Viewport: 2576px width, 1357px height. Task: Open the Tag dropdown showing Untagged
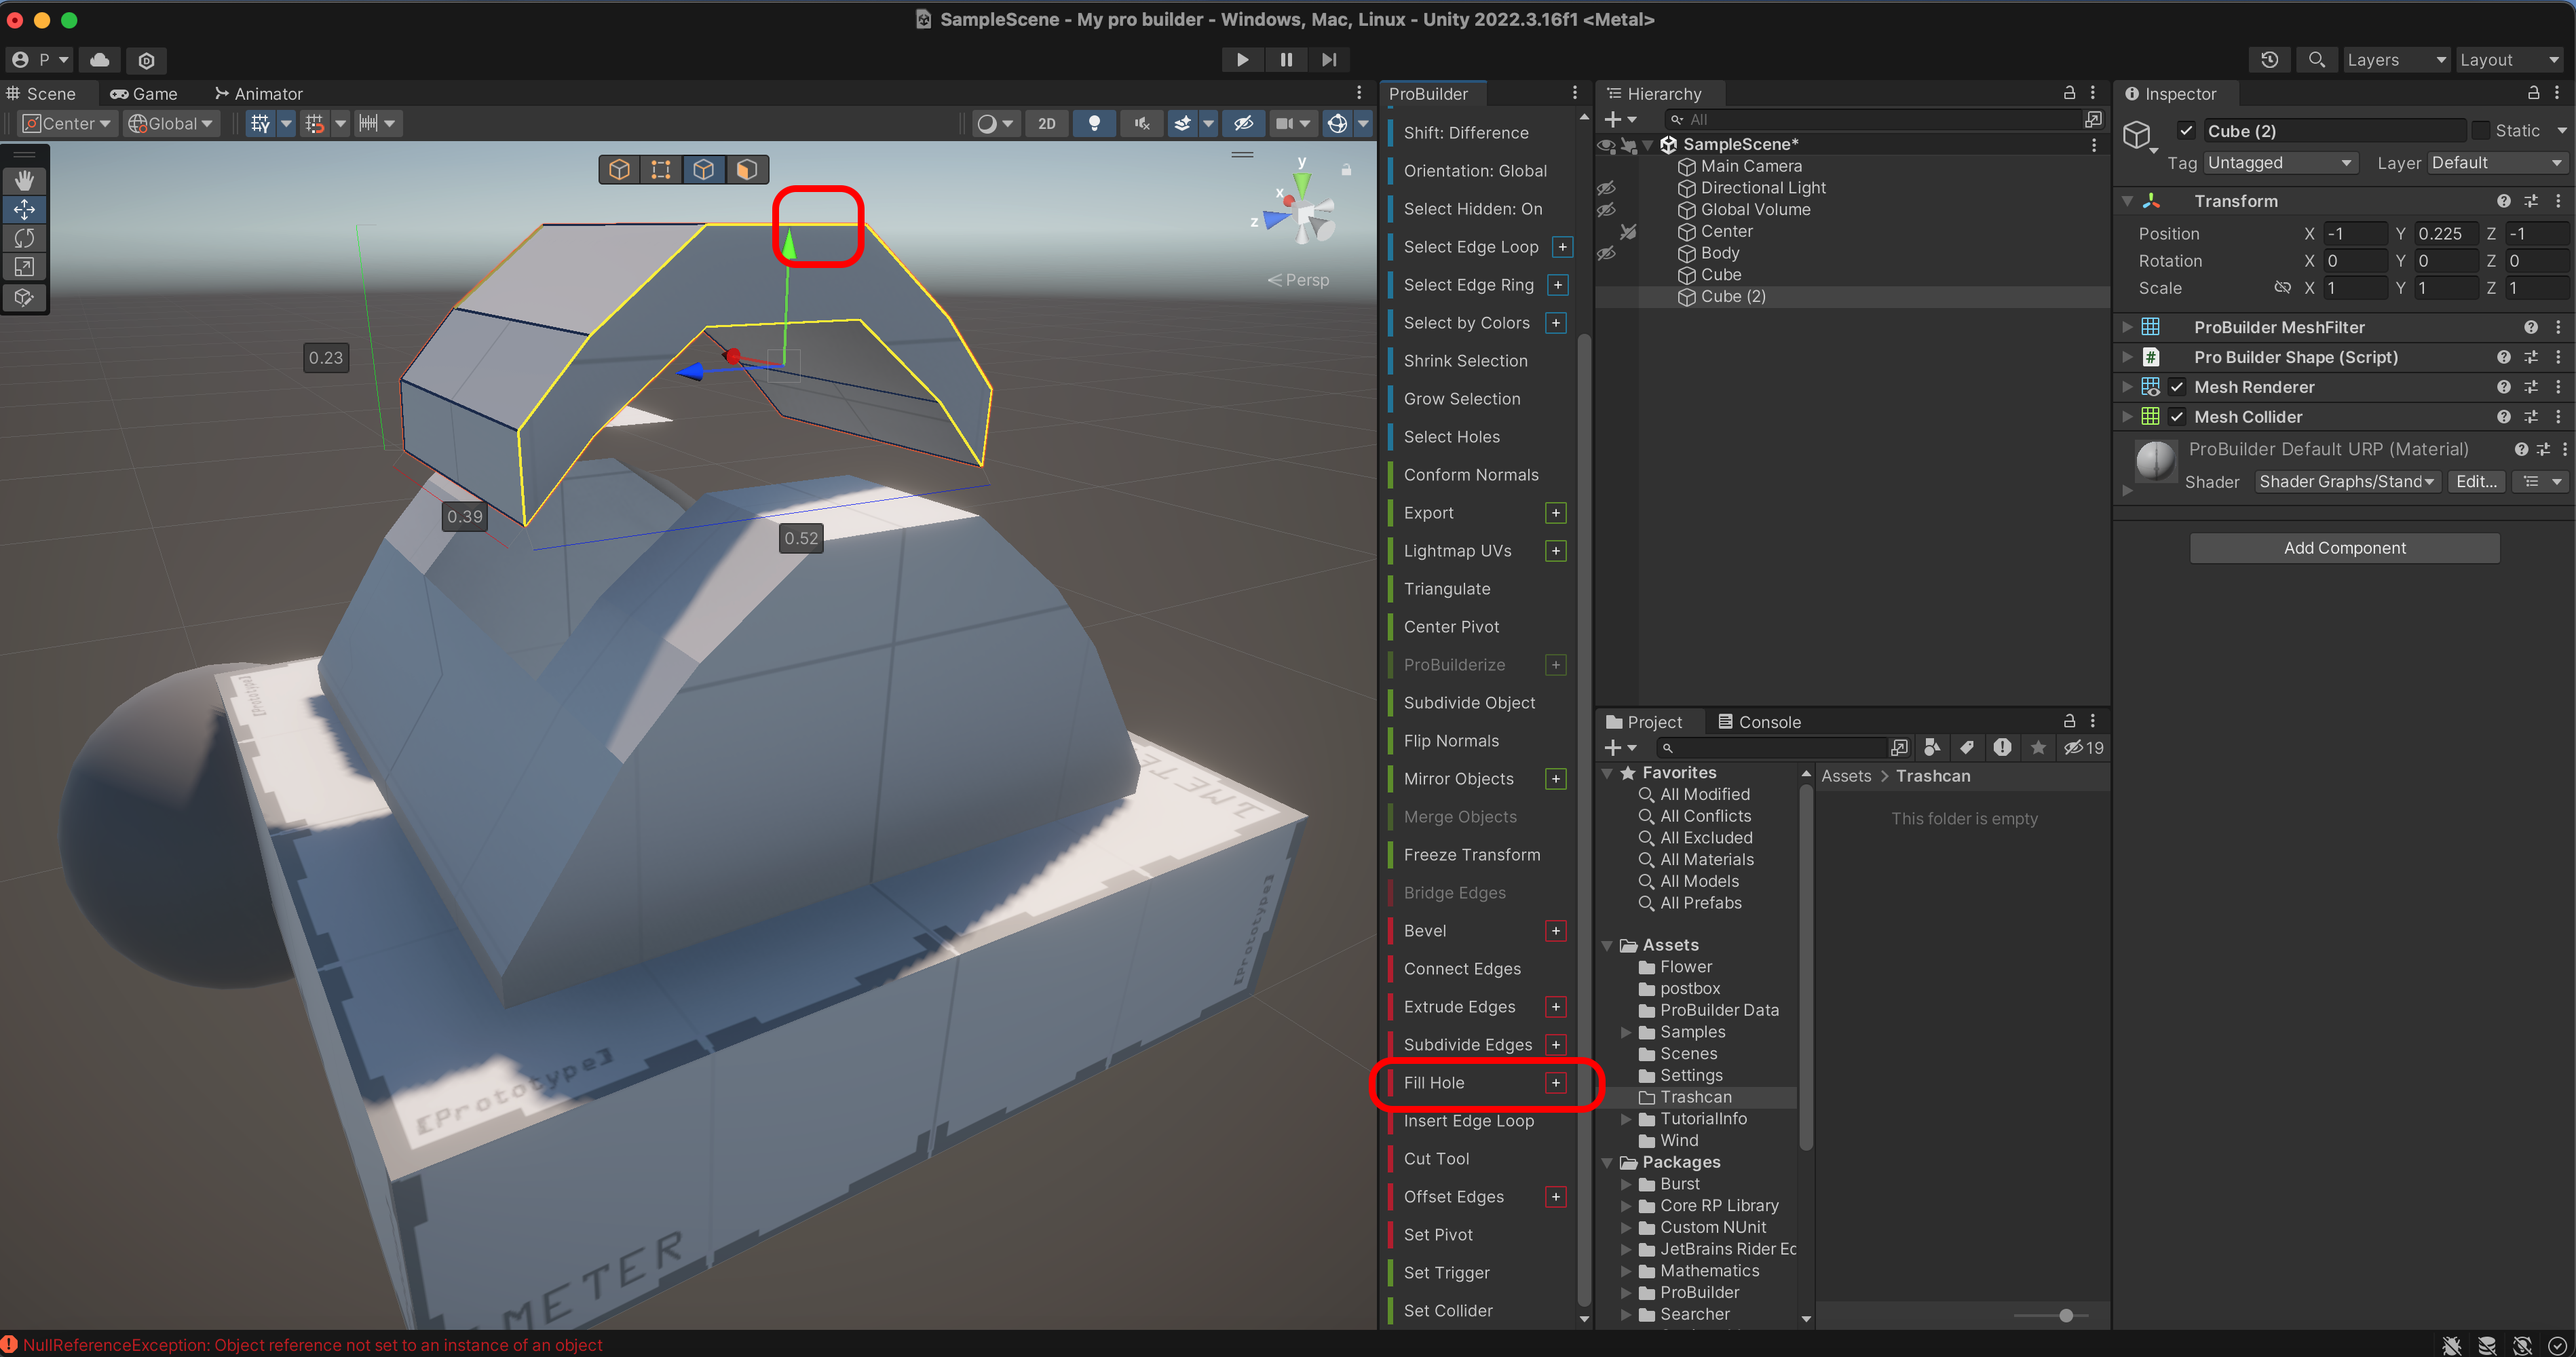coord(2279,163)
